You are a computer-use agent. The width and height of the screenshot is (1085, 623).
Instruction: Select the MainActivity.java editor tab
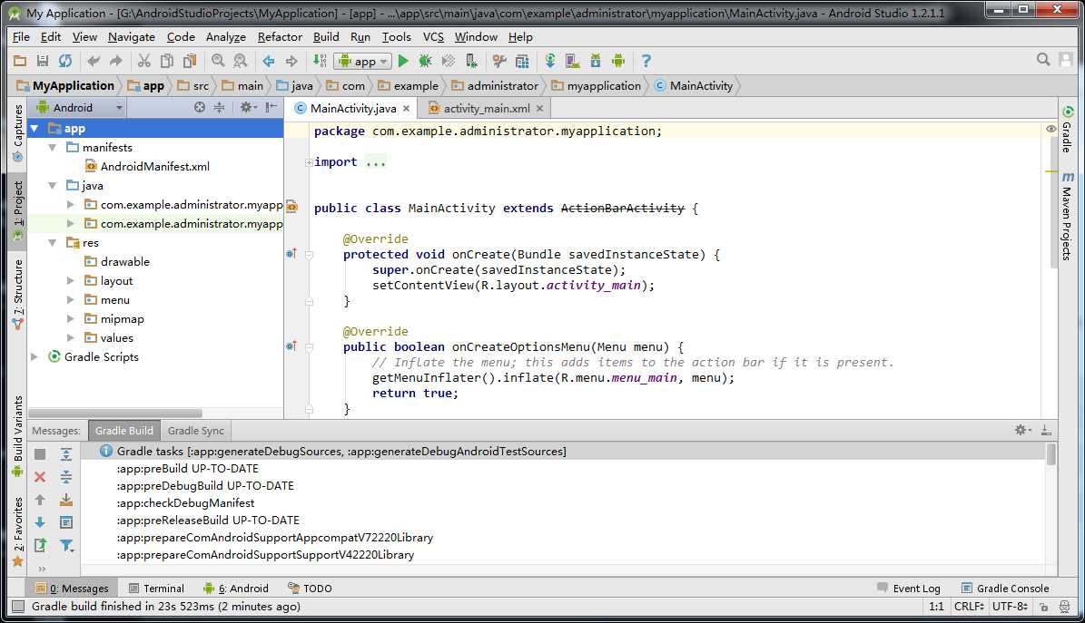(353, 108)
